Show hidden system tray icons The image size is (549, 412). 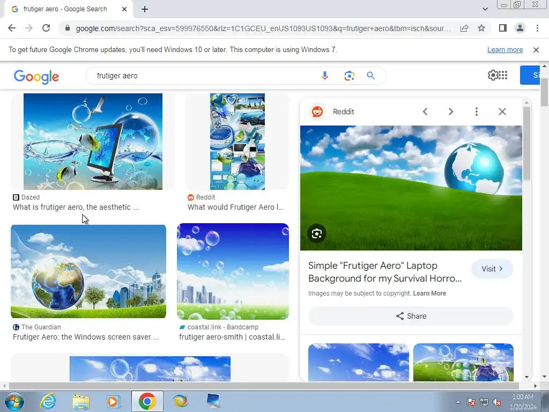[x=458, y=402]
